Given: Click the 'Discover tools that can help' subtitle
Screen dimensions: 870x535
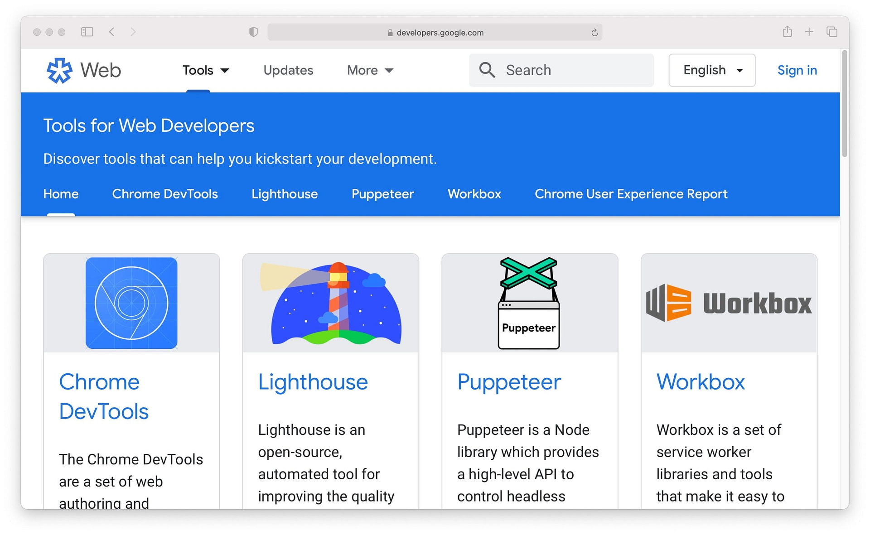Looking at the screenshot, I should tap(240, 159).
